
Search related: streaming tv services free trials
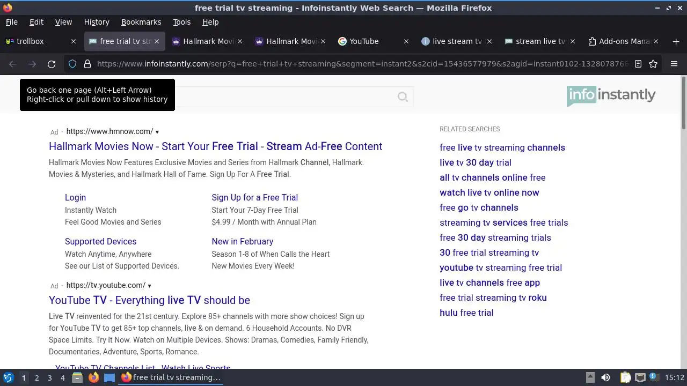[x=504, y=222]
